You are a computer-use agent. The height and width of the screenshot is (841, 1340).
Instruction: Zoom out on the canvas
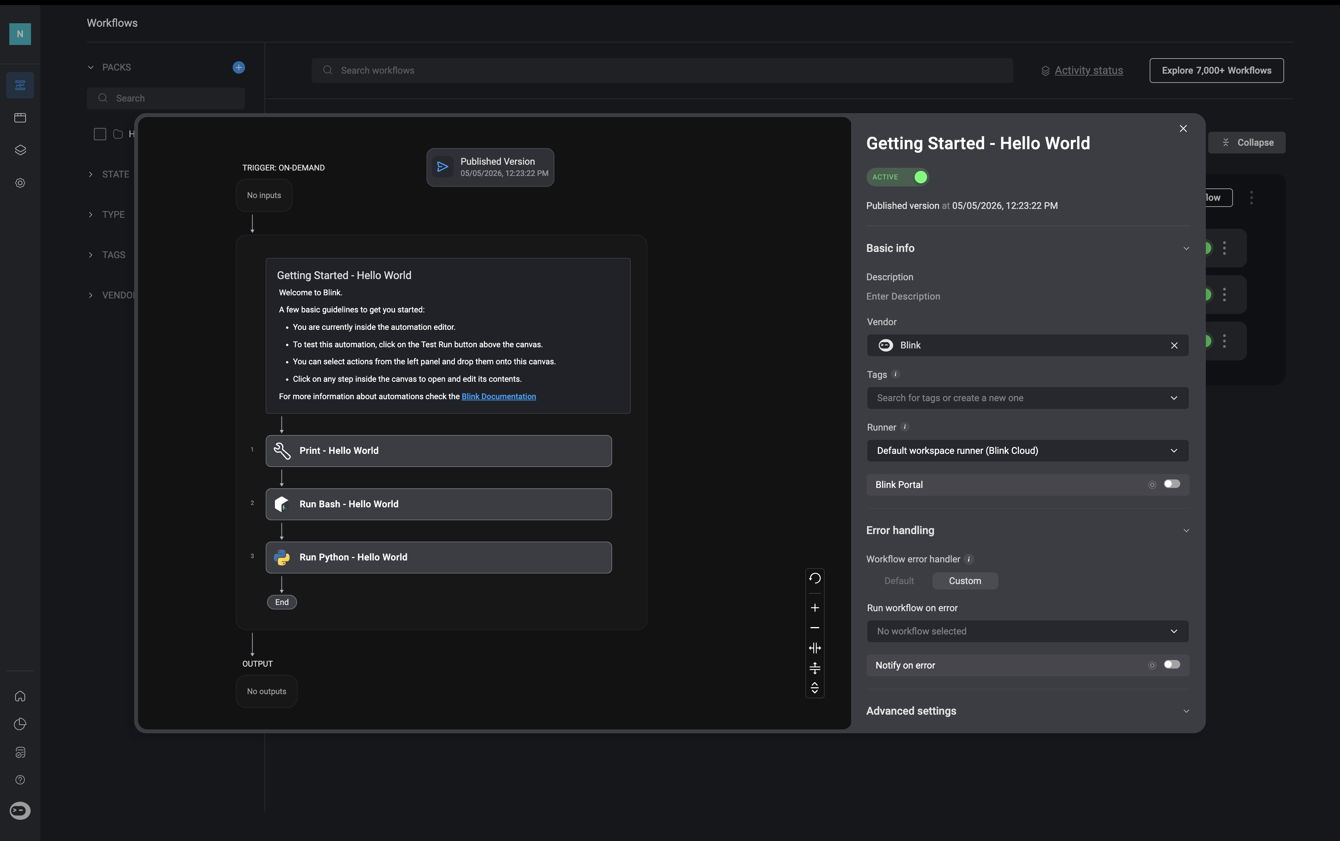tap(815, 627)
